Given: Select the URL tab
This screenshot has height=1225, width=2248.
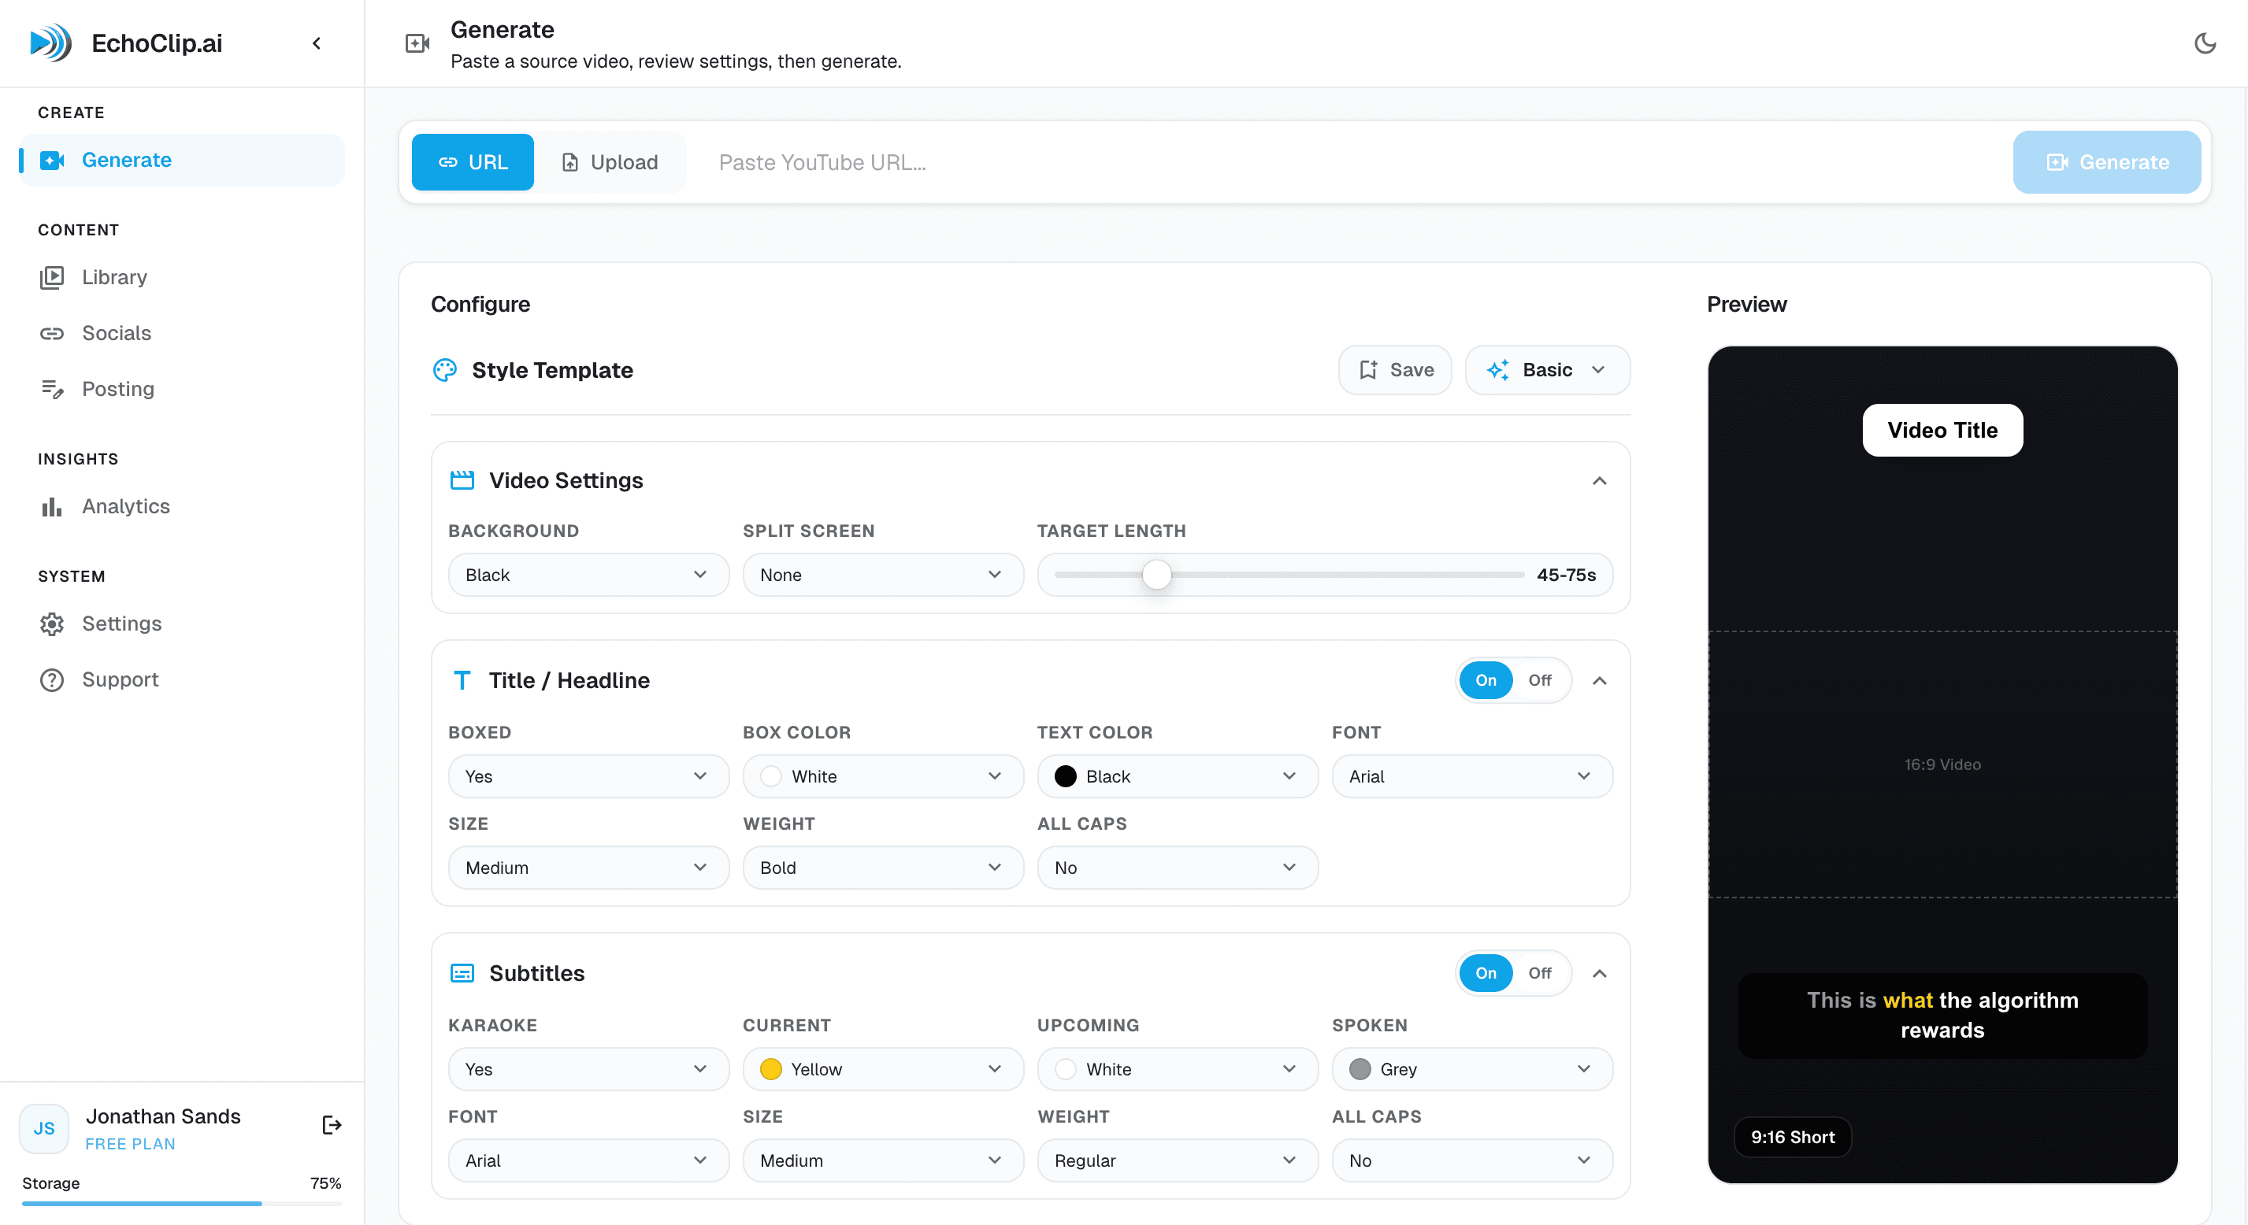Looking at the screenshot, I should pyautogui.click(x=472, y=162).
